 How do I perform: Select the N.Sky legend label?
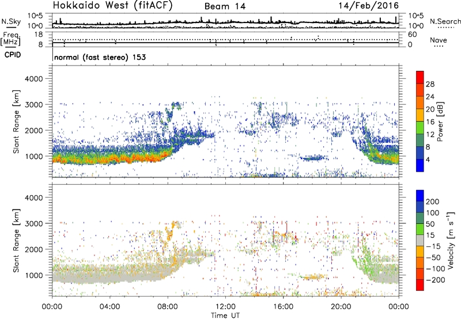11,21
